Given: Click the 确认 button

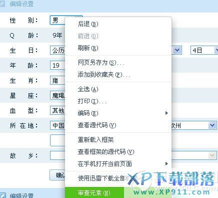Looking at the screenshot, I should point(57,175).
